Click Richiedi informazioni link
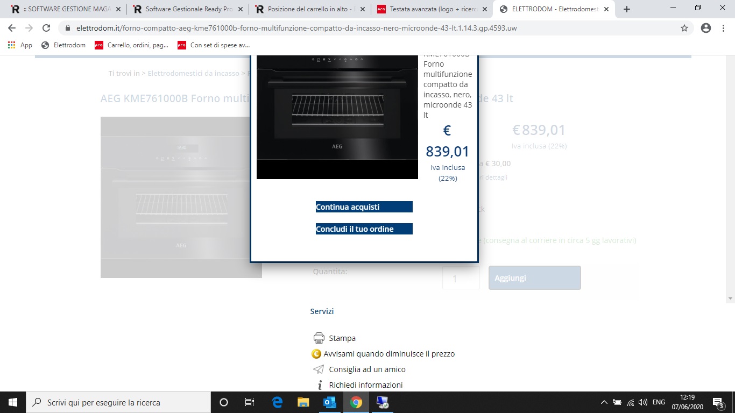This screenshot has height=413, width=735. 366,385
